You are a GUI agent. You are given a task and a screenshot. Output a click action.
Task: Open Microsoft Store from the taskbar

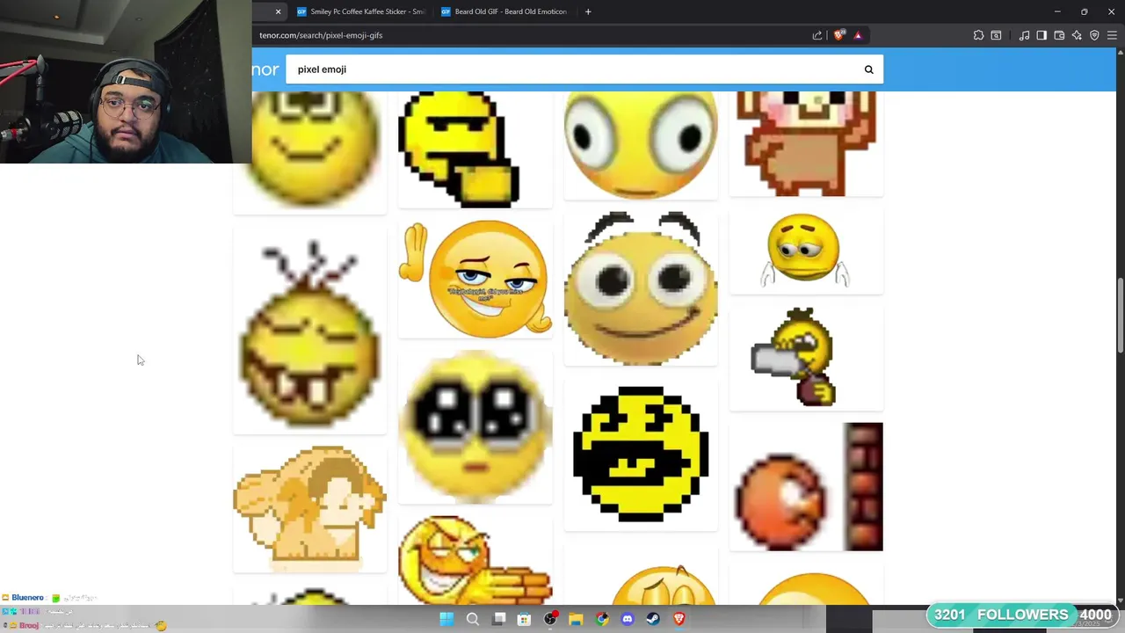pyautogui.click(x=524, y=619)
